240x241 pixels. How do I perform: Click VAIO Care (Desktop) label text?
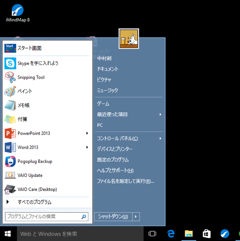pyautogui.click(x=37, y=189)
